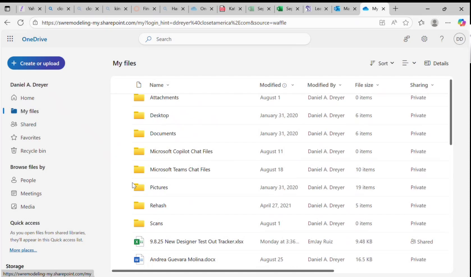Screen dimensions: 471x277
Task: Browse files by People
Action: click(28, 180)
